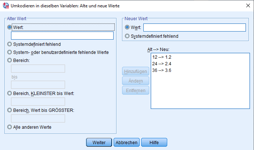Focus the new value 'Wert' input field
254x150 pixels.
coord(194,28)
